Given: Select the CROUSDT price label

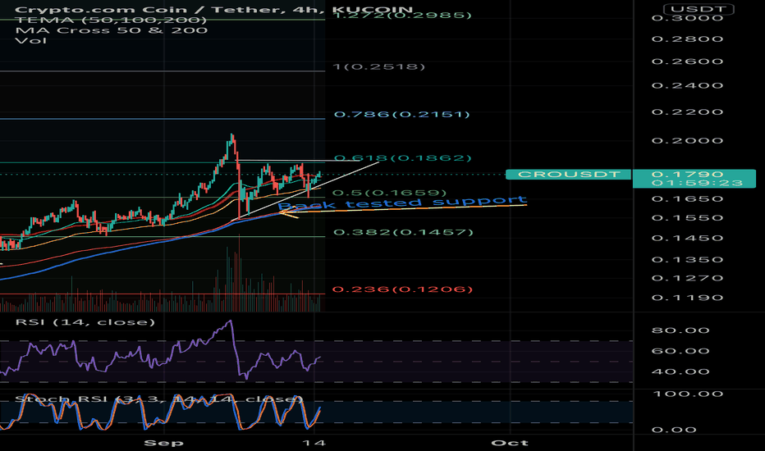Looking at the screenshot, I should point(568,175).
